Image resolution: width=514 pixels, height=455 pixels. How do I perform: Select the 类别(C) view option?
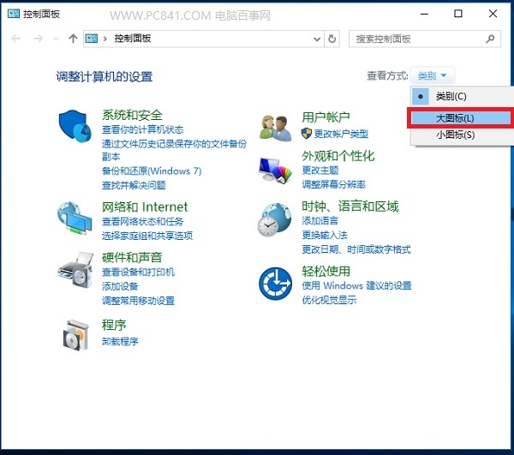451,97
